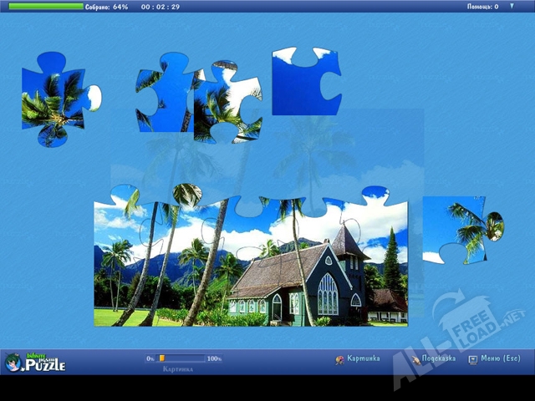This screenshot has width=535, height=401.
Task: Click the Меню (Esc) window icon
Action: (x=473, y=359)
